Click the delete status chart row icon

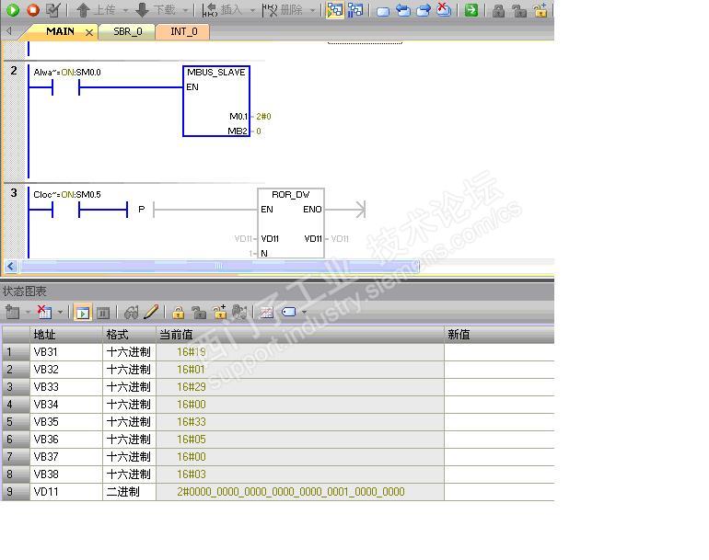pyautogui.click(x=44, y=312)
